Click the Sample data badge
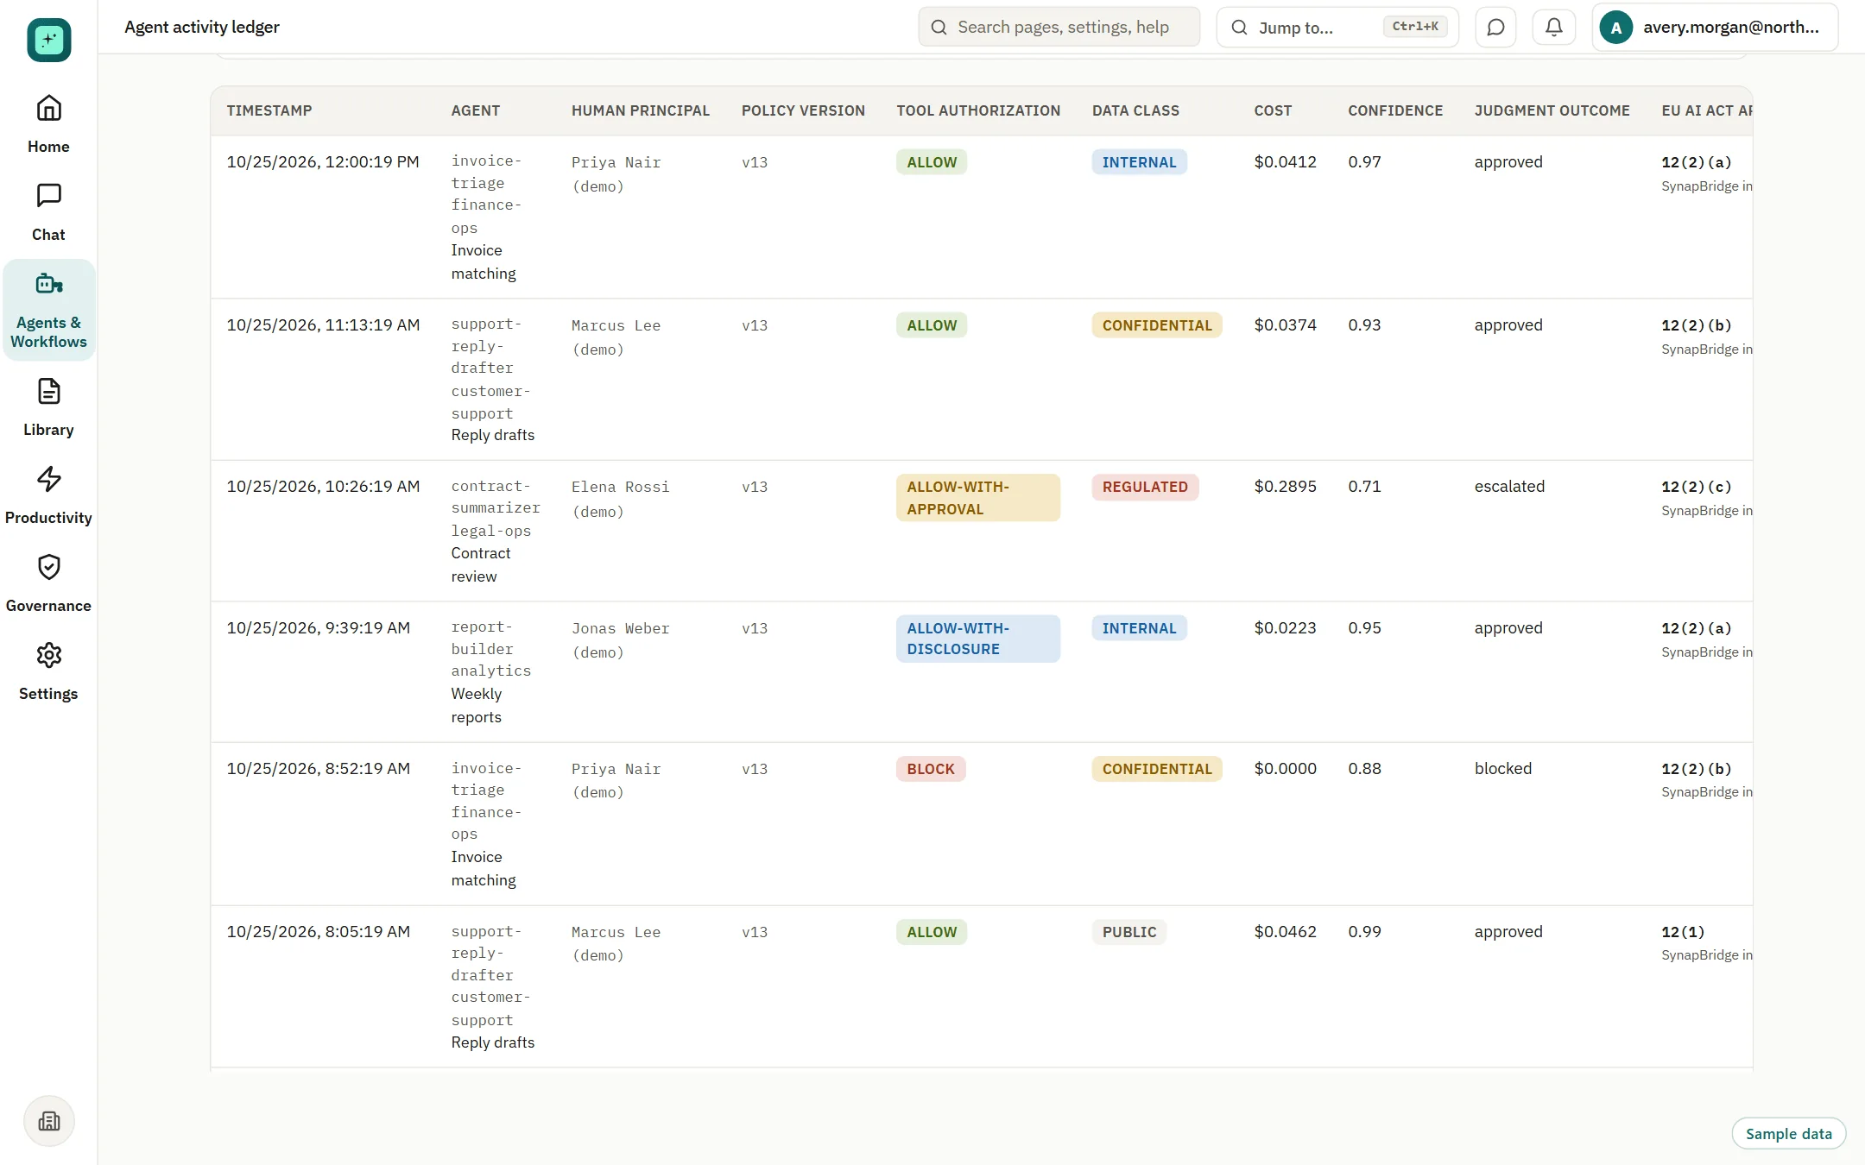 (1788, 1133)
